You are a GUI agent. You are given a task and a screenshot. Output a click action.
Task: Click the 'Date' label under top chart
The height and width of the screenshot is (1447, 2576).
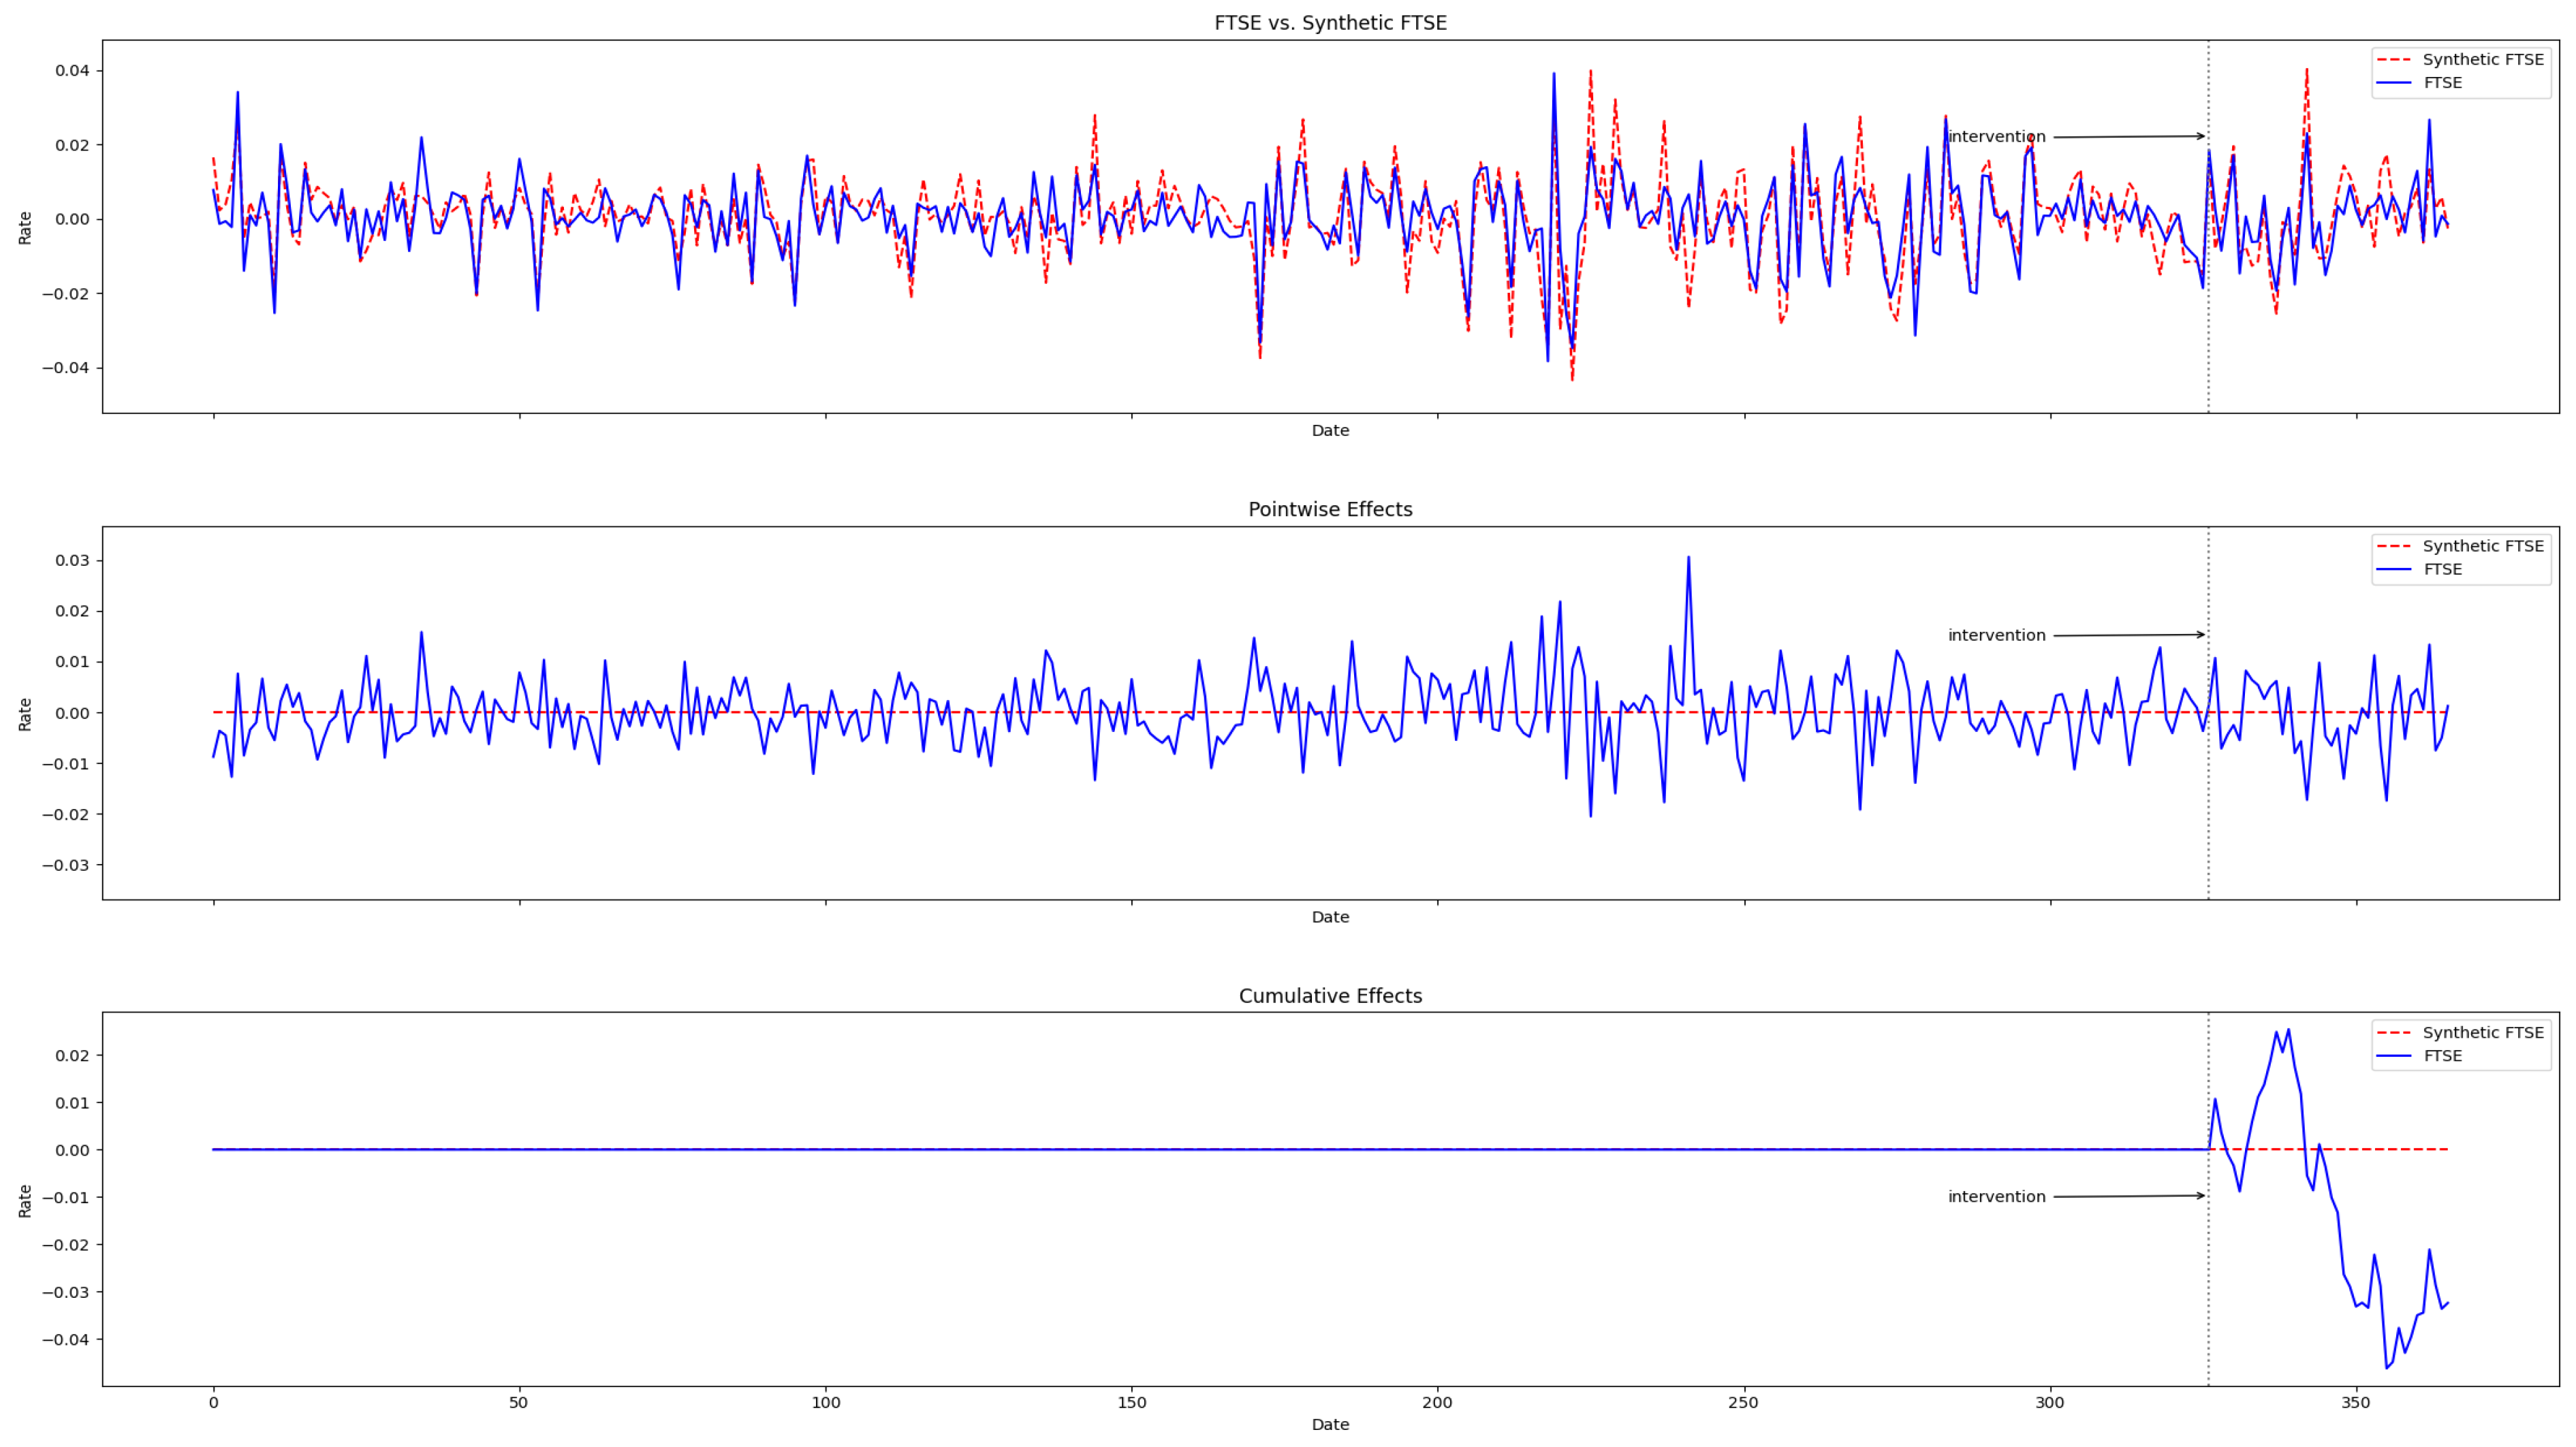(1330, 431)
